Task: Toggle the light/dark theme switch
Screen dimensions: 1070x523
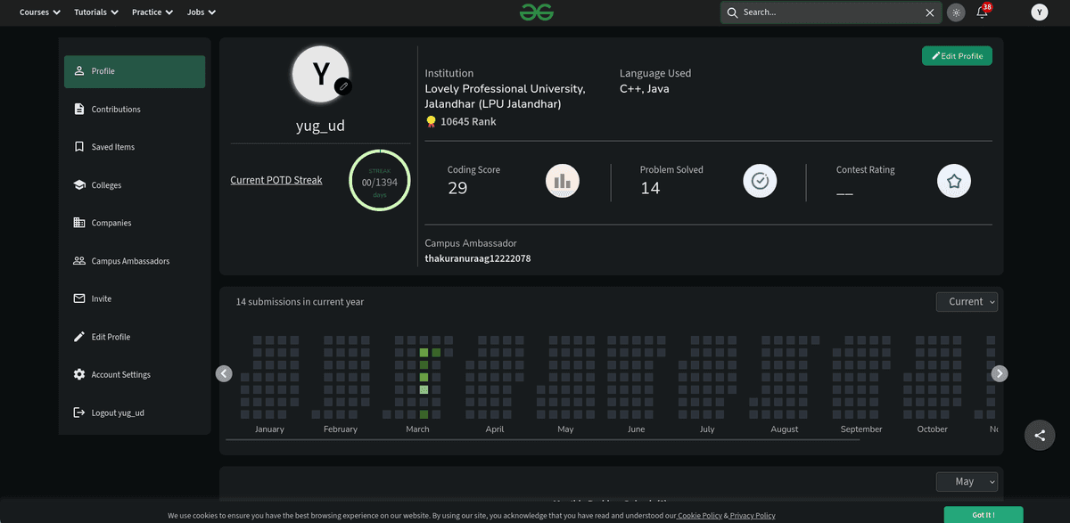Action: (956, 12)
